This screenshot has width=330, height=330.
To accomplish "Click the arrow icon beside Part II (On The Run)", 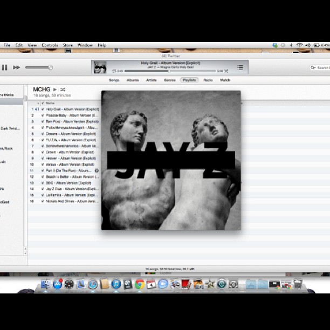I will 97,170.
